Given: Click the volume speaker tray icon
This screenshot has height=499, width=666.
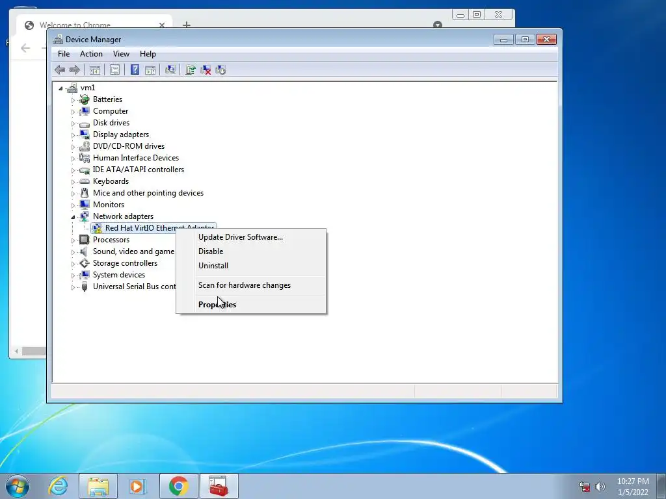Looking at the screenshot, I should pyautogui.click(x=600, y=487).
